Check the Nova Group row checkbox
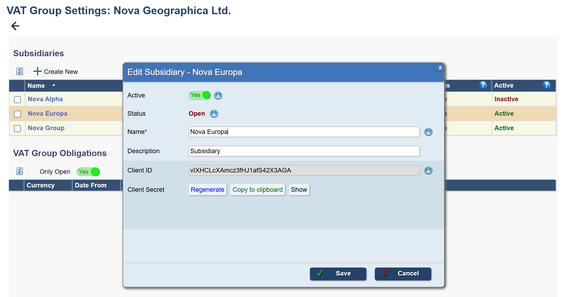The height and width of the screenshot is (297, 568). click(17, 129)
